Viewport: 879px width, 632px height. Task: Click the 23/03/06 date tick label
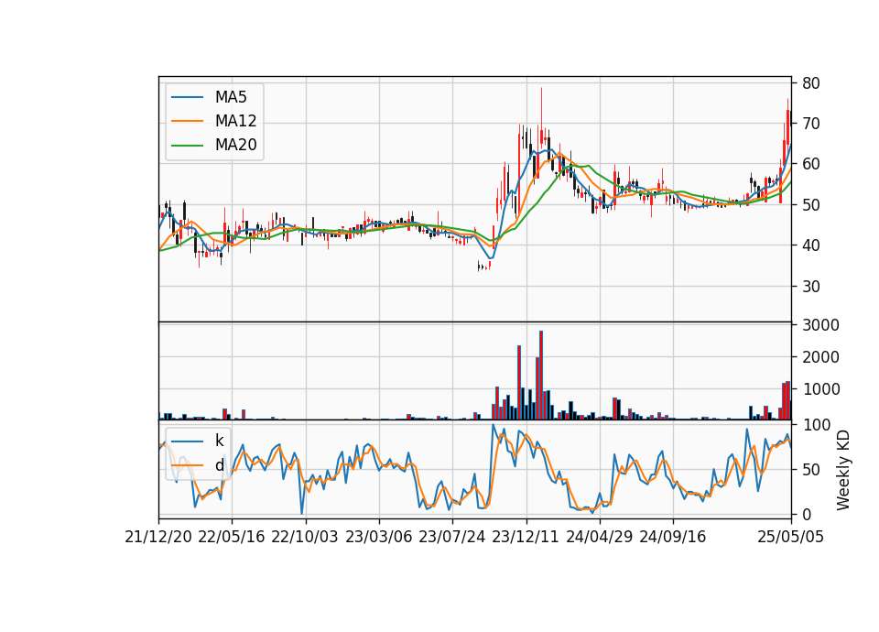(x=378, y=537)
